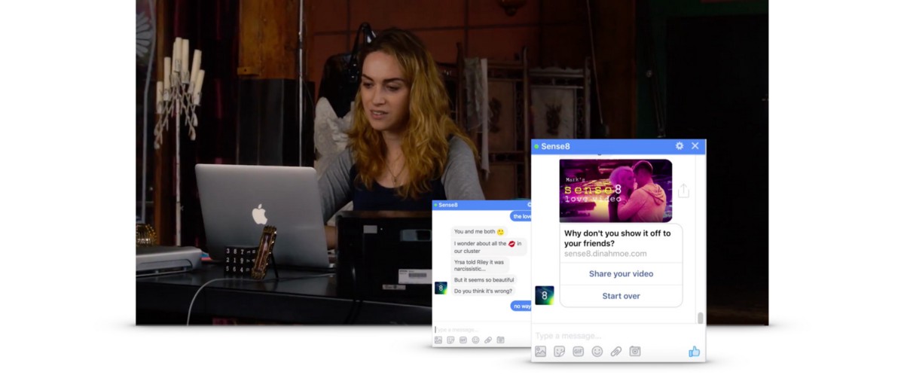This screenshot has width=904, height=375.
Task: Click the message input in front chat
Action: [x=610, y=335]
